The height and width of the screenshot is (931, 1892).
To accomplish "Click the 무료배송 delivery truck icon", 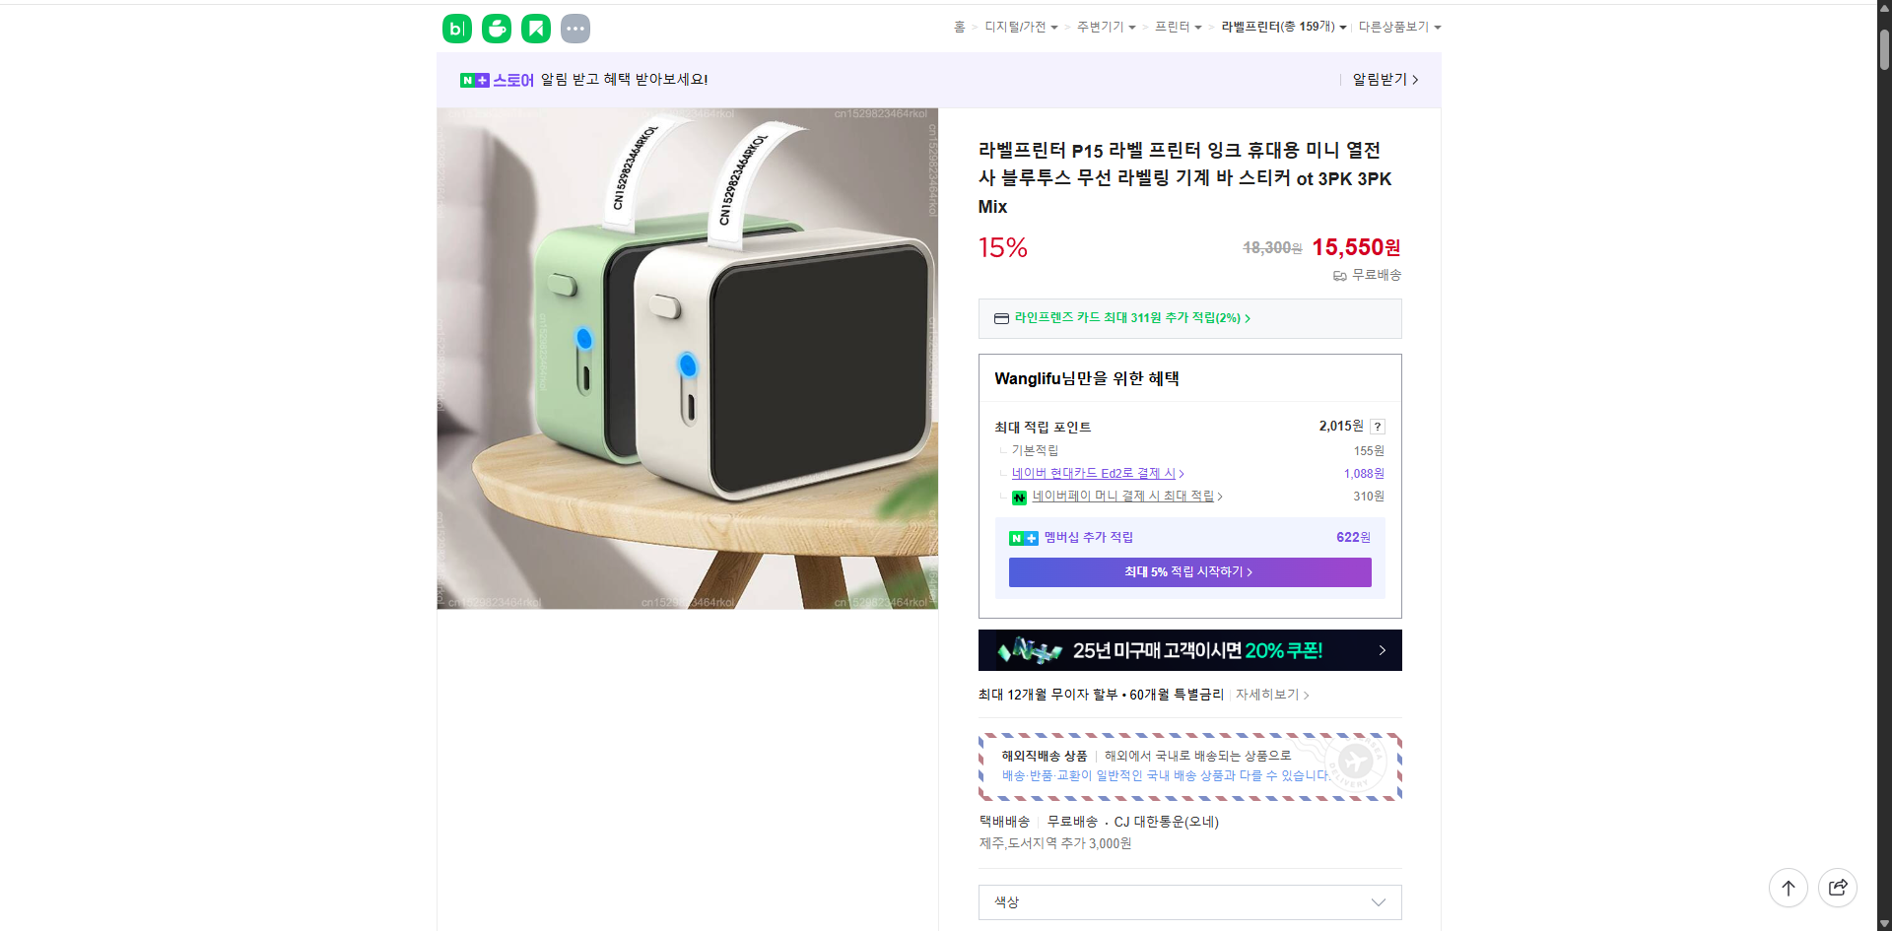I will point(1339,276).
